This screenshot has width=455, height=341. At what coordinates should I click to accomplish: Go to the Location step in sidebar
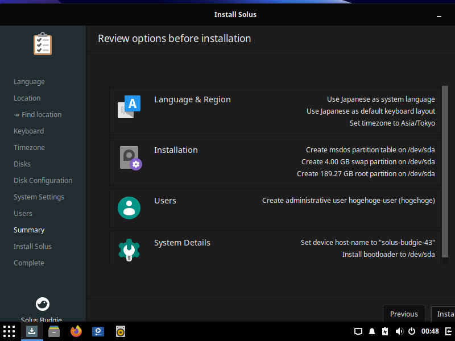tap(27, 98)
